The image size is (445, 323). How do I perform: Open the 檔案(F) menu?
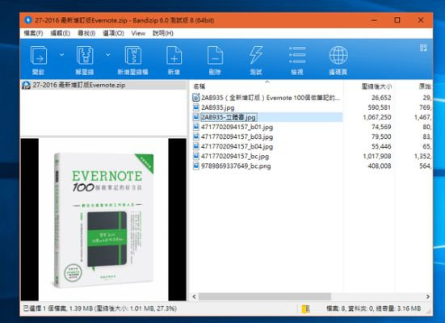coord(33,33)
